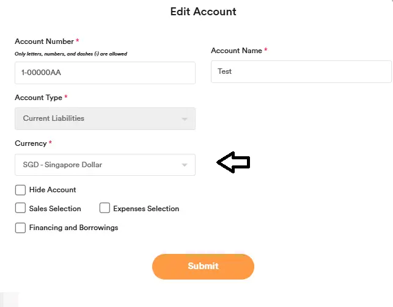393x307 pixels.
Task: Click the Account Type label
Action: [38, 98]
